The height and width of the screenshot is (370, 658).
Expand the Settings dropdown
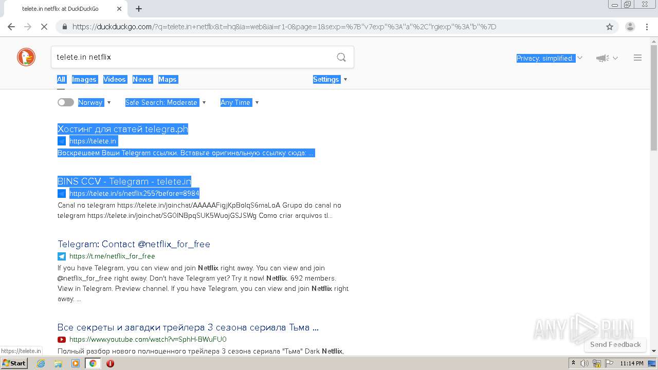click(x=330, y=79)
